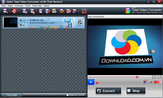Screen dimensions: 163x98
Task: Open the output settings gear icon for Download.mp4
Action: (x=80, y=23)
